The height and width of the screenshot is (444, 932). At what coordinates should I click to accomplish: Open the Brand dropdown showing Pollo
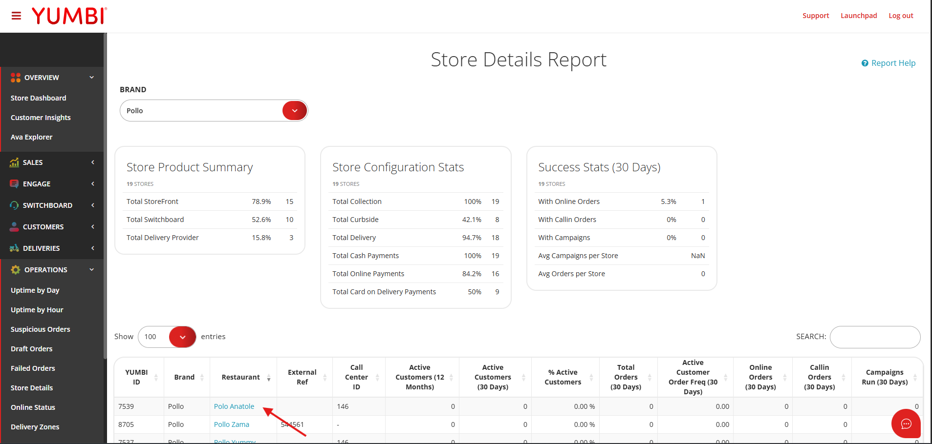click(294, 111)
